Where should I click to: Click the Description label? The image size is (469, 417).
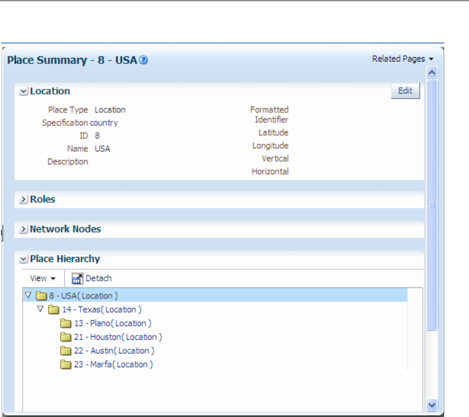(68, 162)
